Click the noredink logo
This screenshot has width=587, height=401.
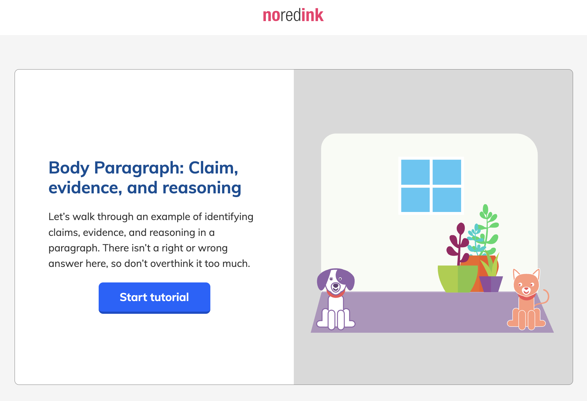pos(293,16)
